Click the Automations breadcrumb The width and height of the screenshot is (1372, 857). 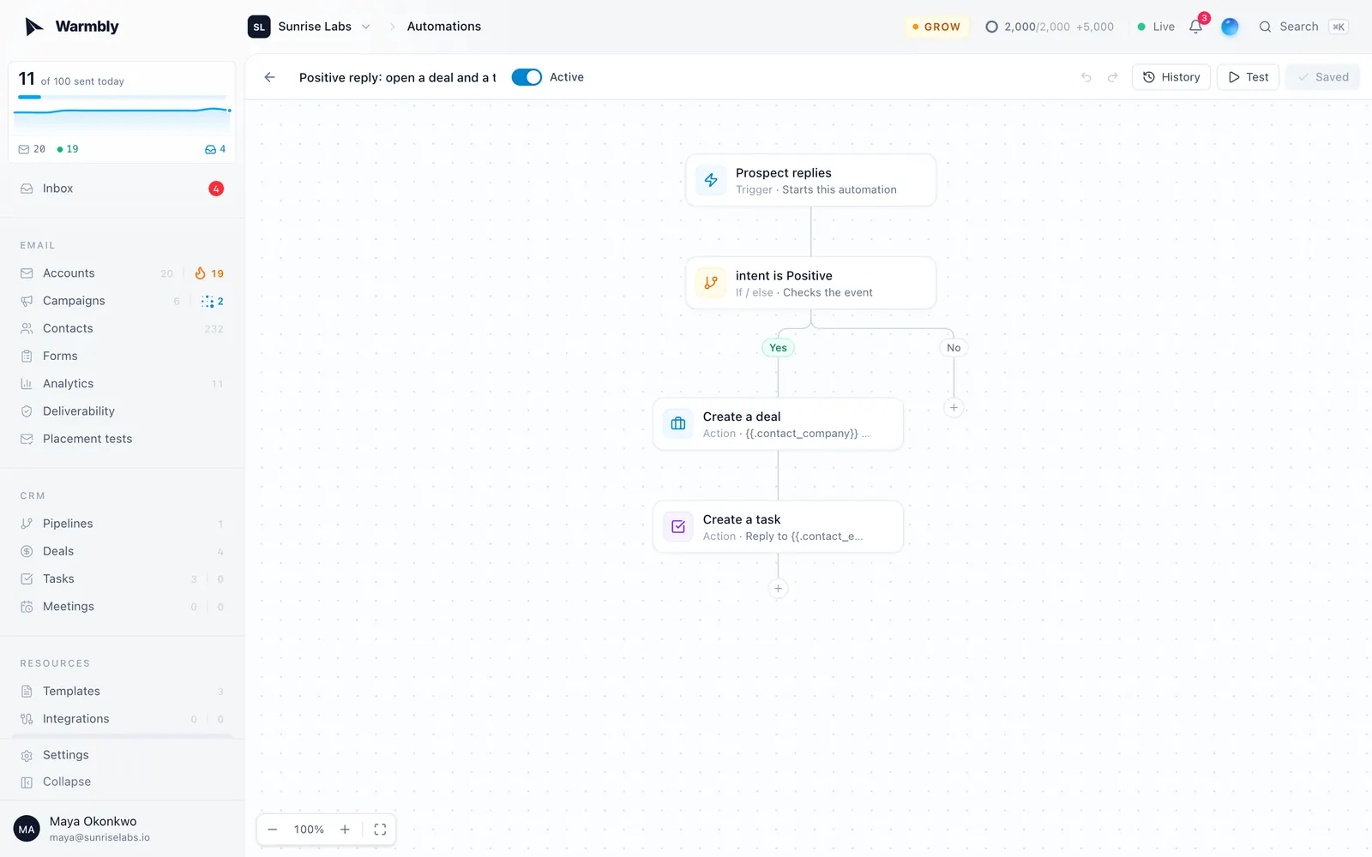point(444,27)
